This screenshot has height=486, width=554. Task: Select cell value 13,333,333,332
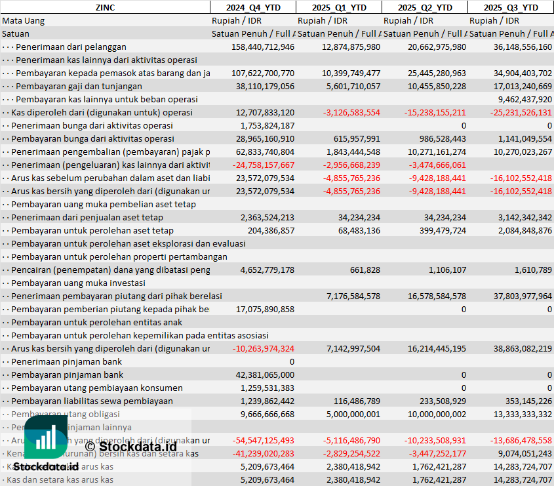coord(523,414)
